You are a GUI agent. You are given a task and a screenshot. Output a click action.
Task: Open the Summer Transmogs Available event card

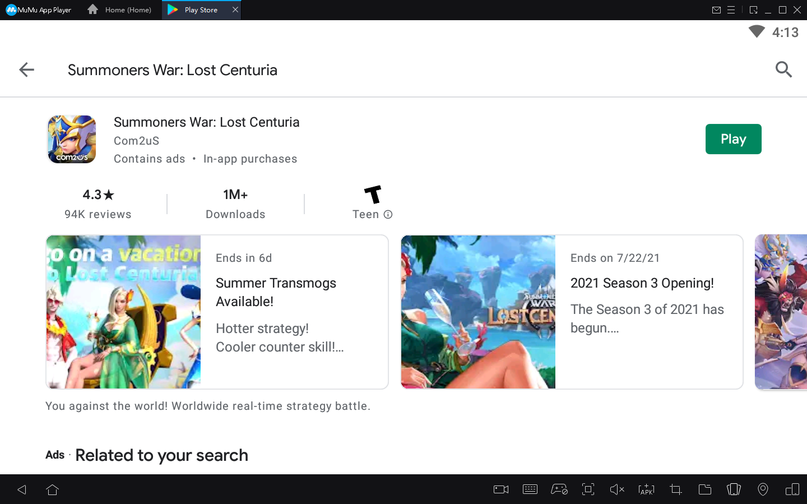click(217, 312)
